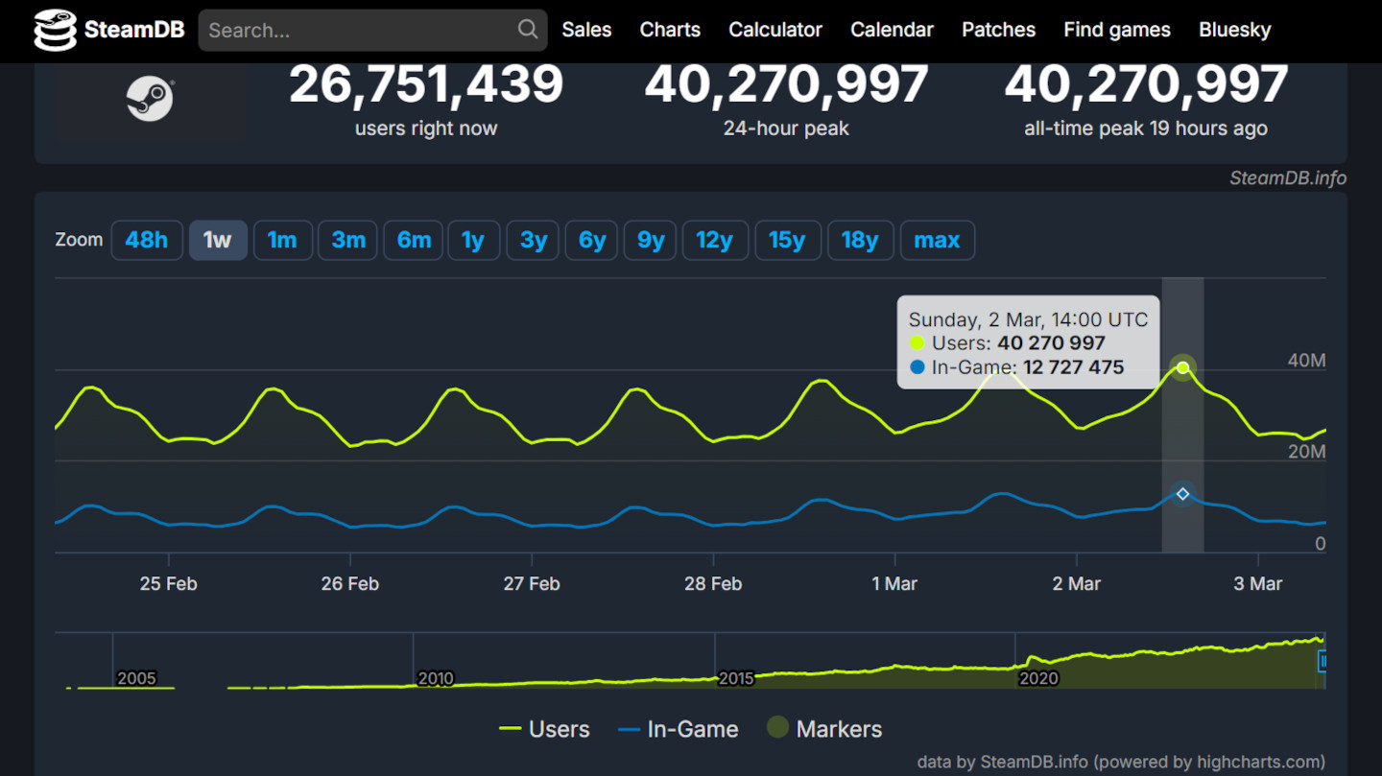Set chart zoom to 3m
Image resolution: width=1382 pixels, height=776 pixels.
coord(348,240)
